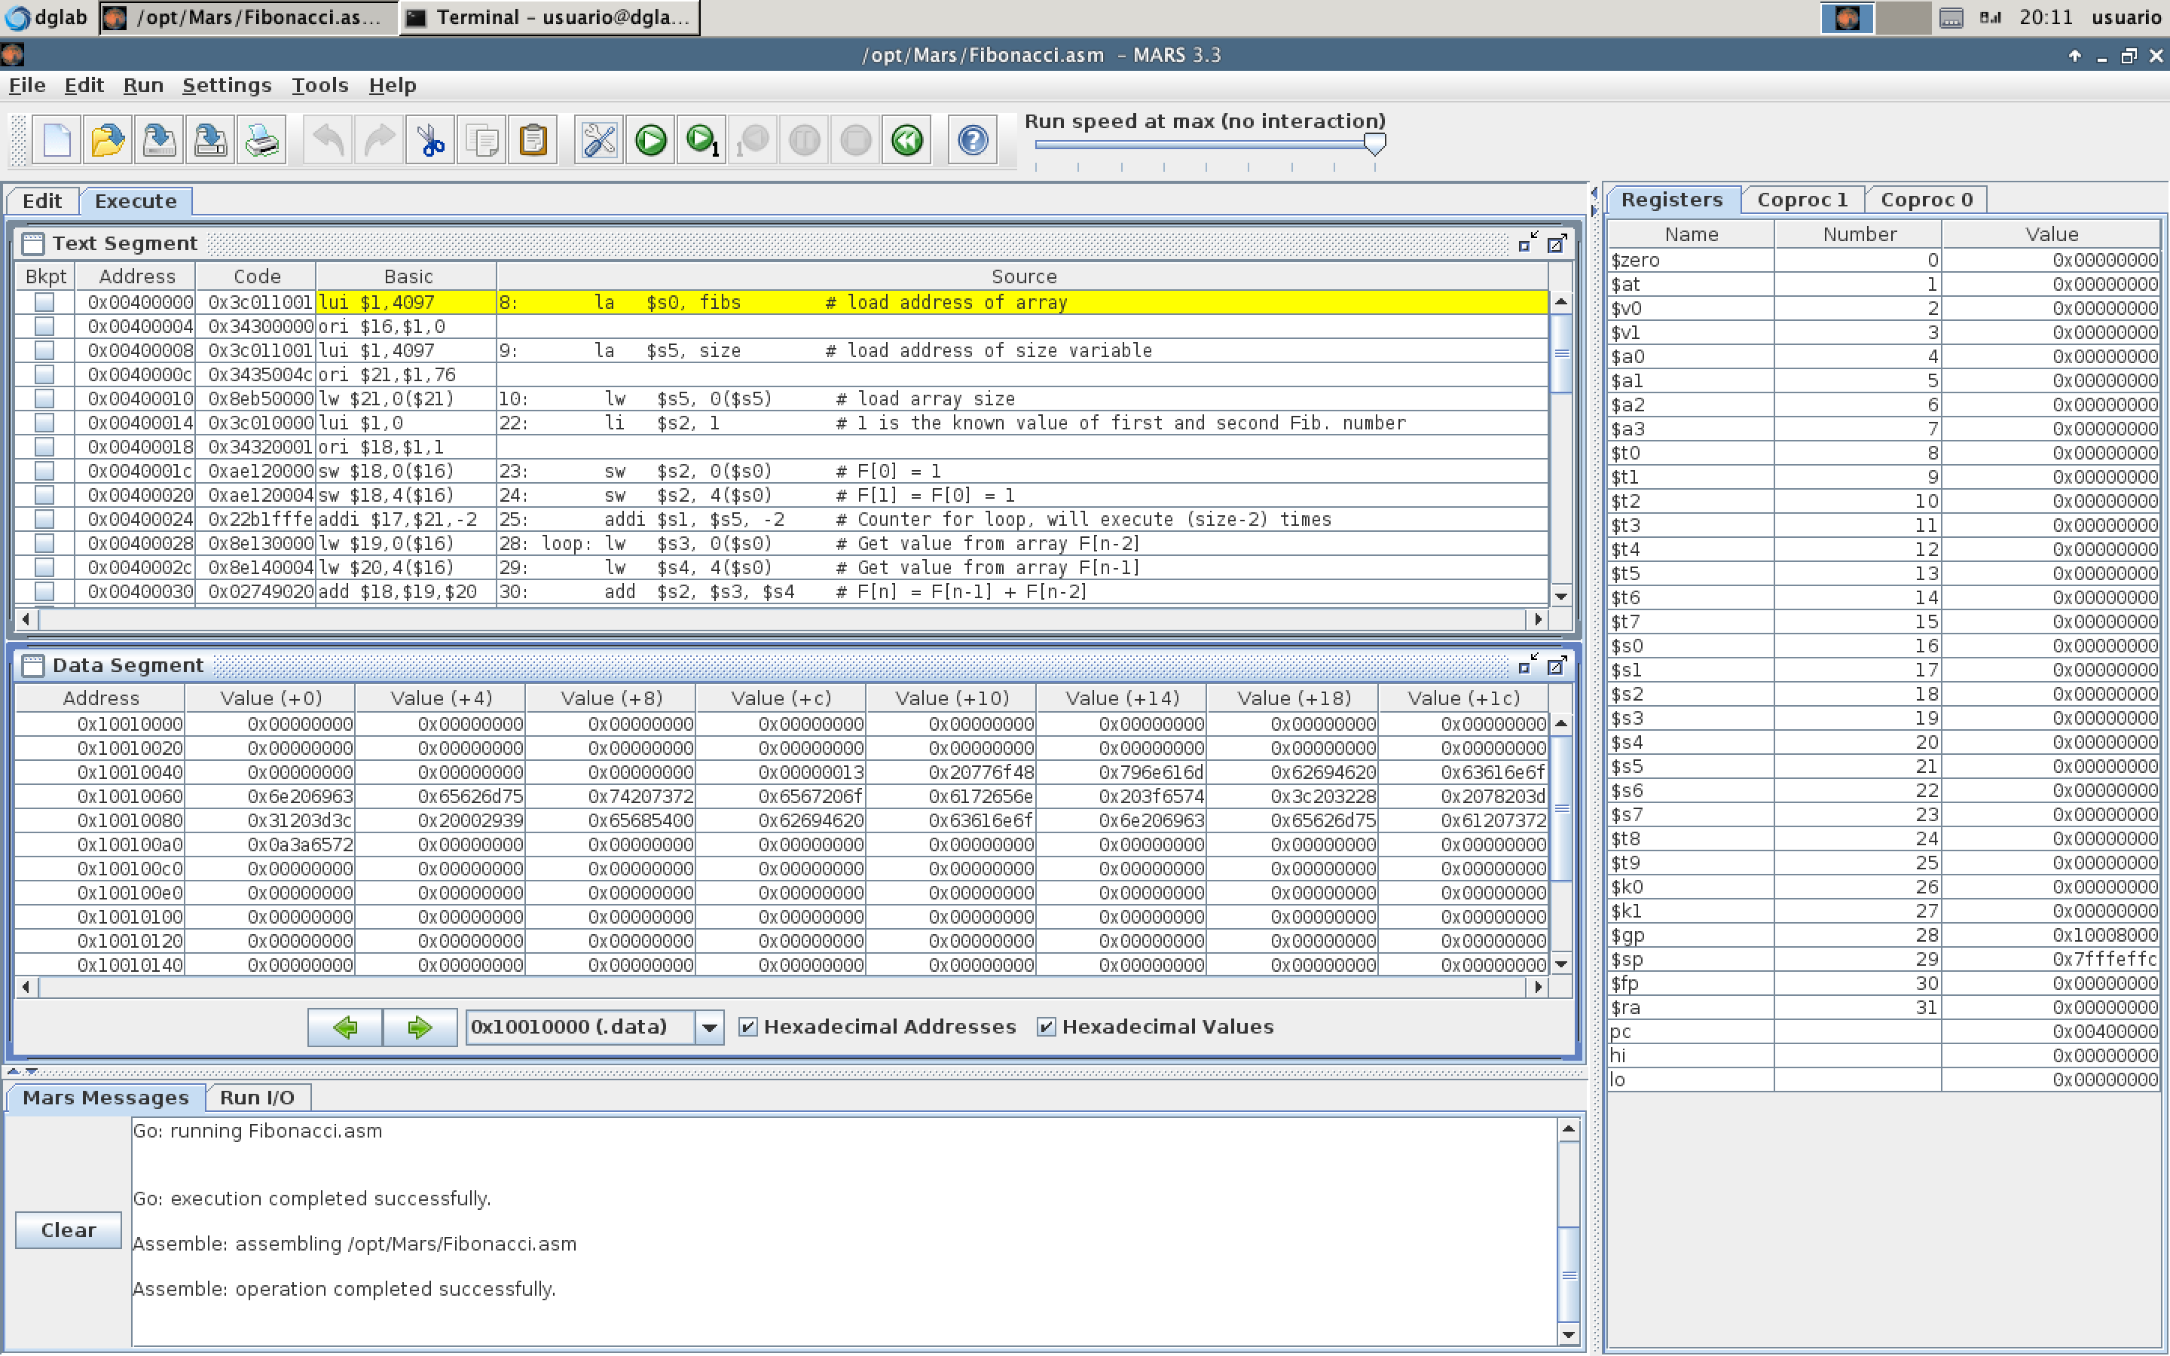
Task: Go to next data segment page
Action: (420, 1027)
